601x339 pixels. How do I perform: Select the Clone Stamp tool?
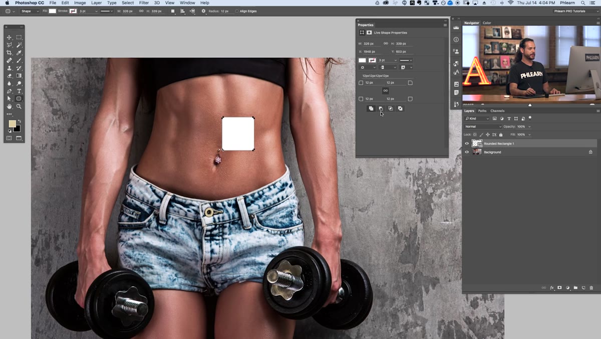(x=9, y=68)
